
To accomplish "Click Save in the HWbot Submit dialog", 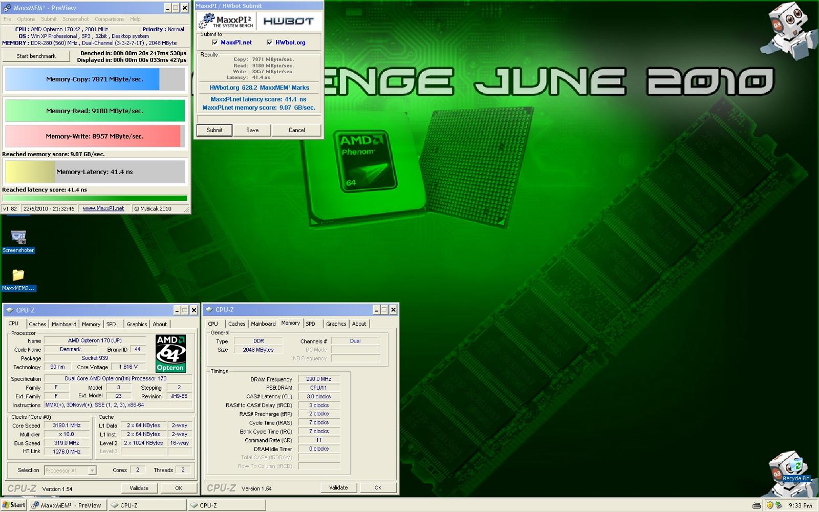I will click(252, 130).
